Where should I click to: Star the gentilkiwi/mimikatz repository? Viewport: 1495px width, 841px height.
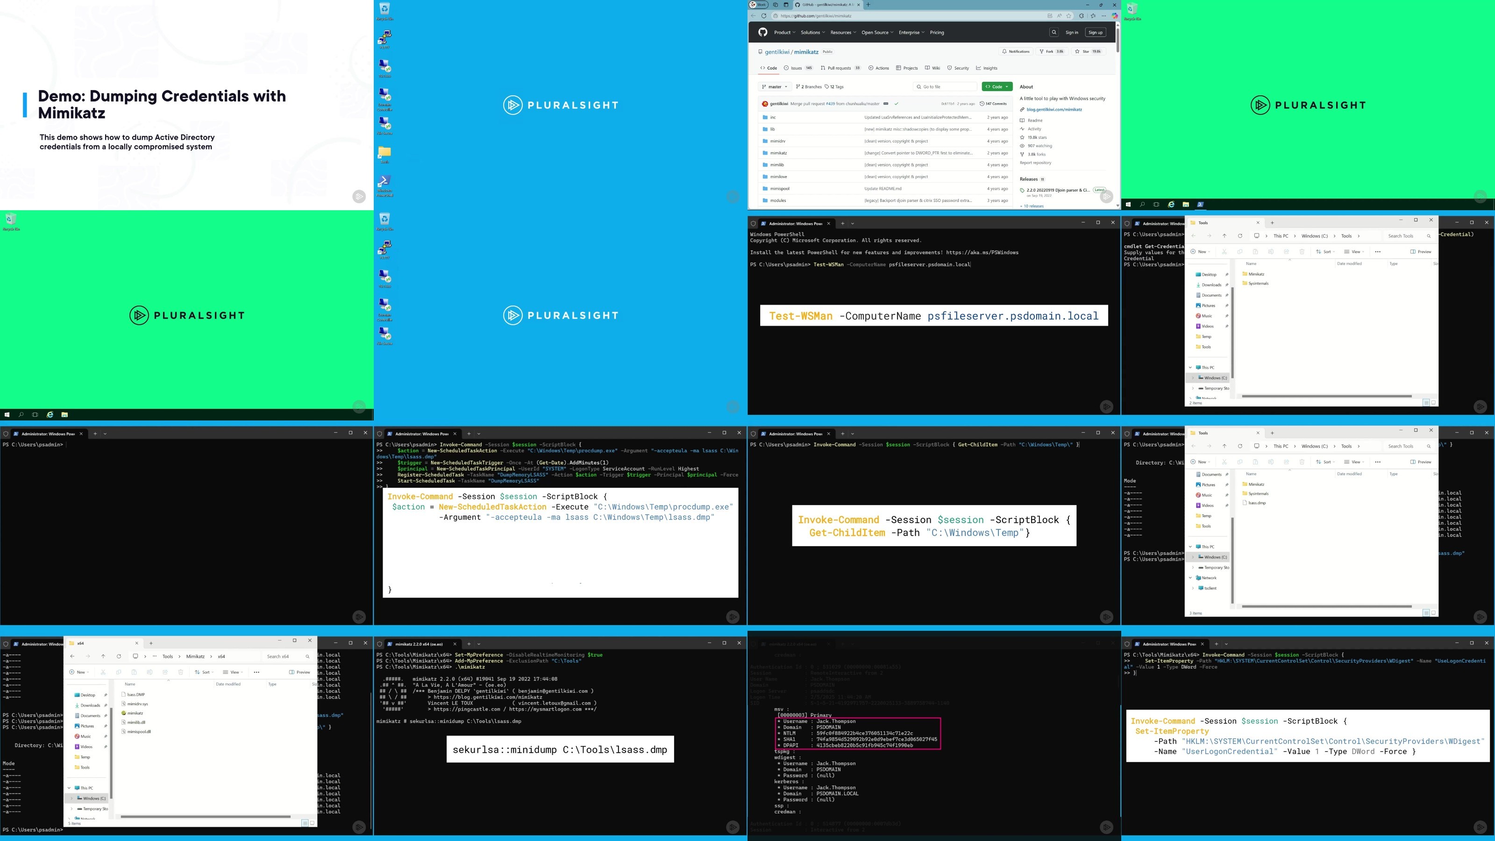1088,52
